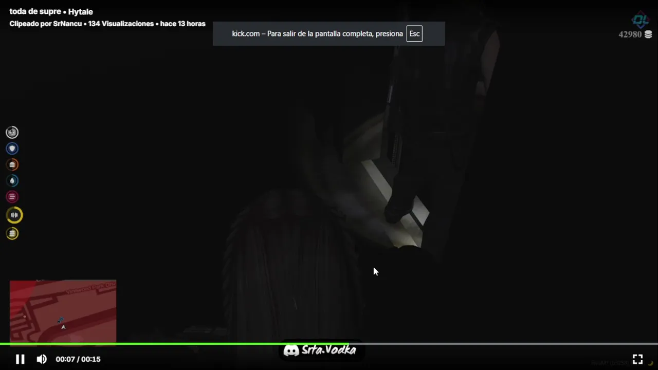The height and width of the screenshot is (370, 658).
Task: Click the yellow-ringed stacked coins HUD icon
Action: (x=12, y=233)
